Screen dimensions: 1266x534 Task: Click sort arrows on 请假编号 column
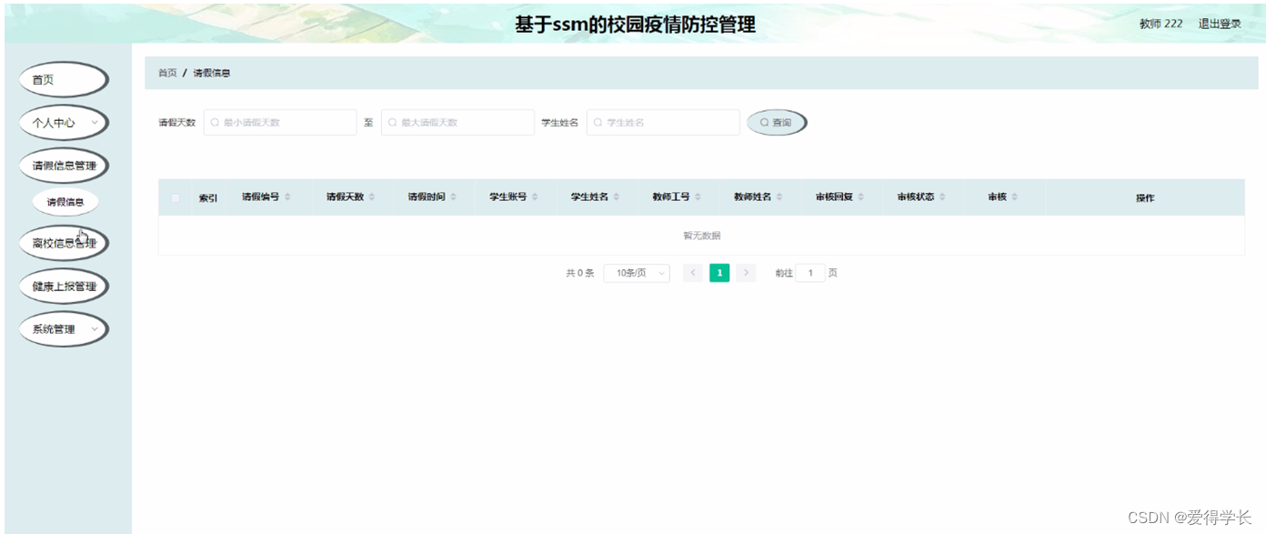(287, 197)
